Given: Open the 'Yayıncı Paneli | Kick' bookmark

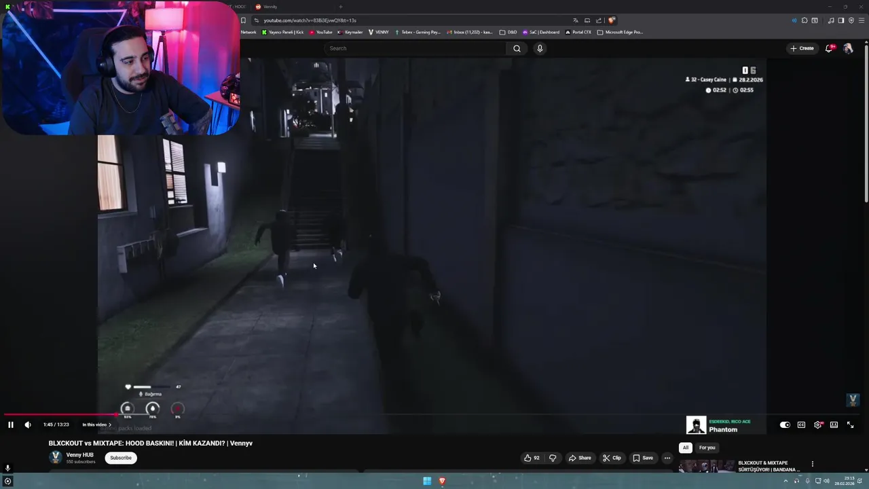Looking at the screenshot, I should [x=283, y=32].
